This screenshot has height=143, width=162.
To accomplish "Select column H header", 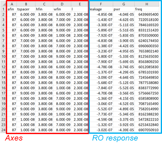I will [147, 4].
